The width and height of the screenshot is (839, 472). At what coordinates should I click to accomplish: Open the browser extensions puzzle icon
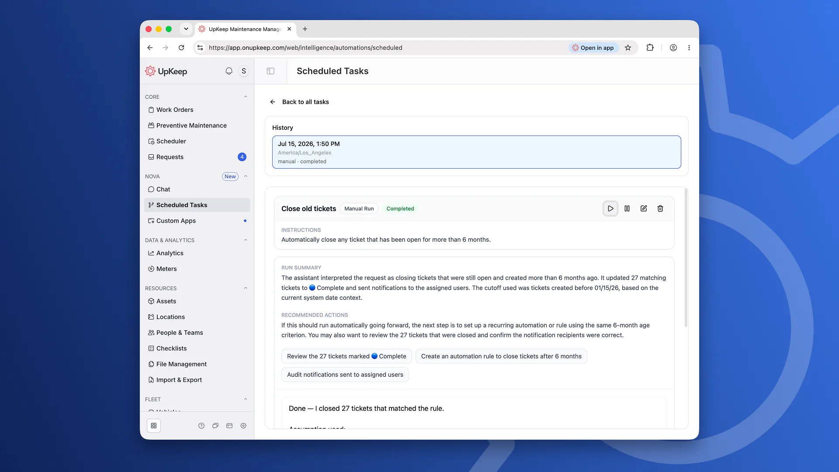pyautogui.click(x=650, y=48)
